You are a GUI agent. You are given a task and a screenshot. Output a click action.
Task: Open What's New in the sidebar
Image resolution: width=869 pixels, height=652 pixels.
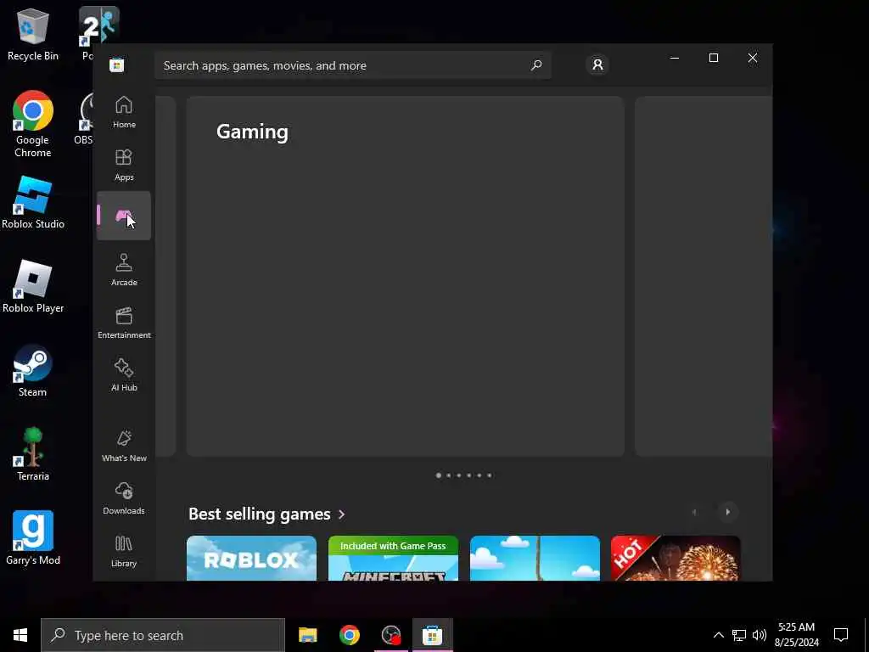pyautogui.click(x=124, y=446)
